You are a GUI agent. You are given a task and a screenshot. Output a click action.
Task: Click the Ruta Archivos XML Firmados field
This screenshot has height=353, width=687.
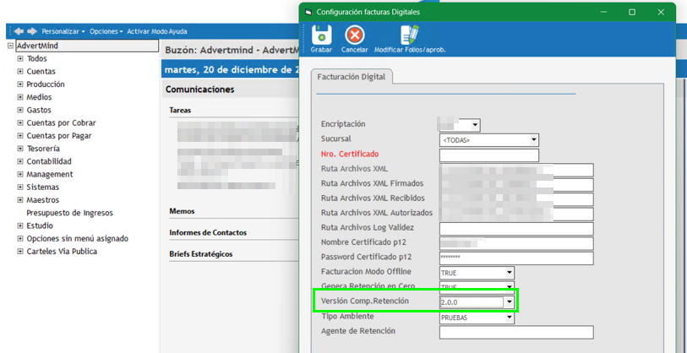(516, 185)
